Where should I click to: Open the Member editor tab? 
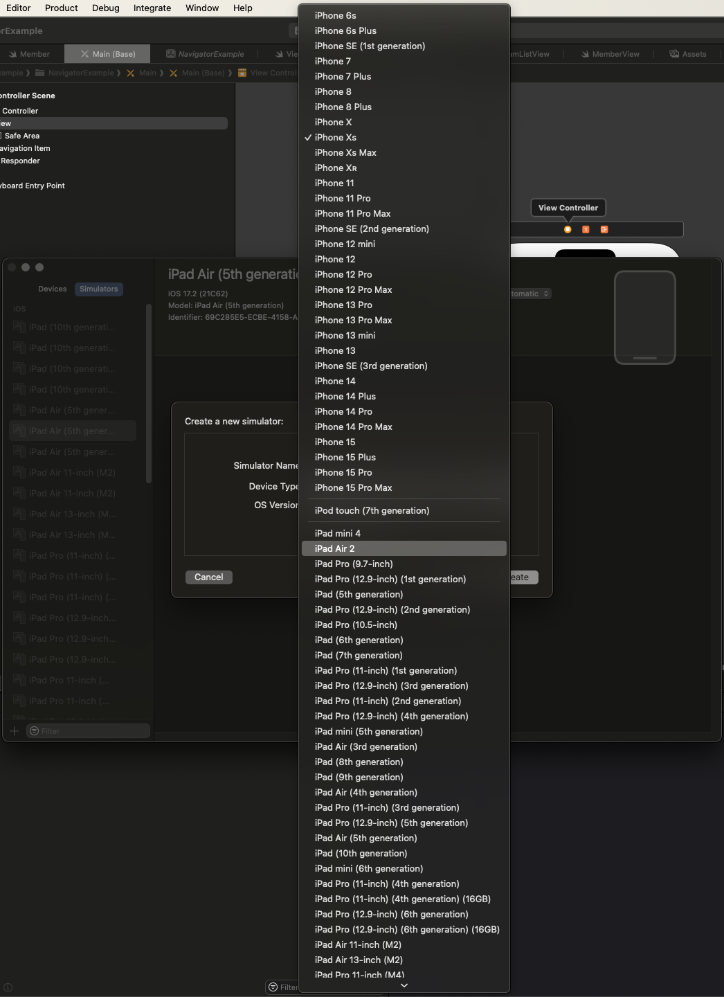click(x=29, y=54)
